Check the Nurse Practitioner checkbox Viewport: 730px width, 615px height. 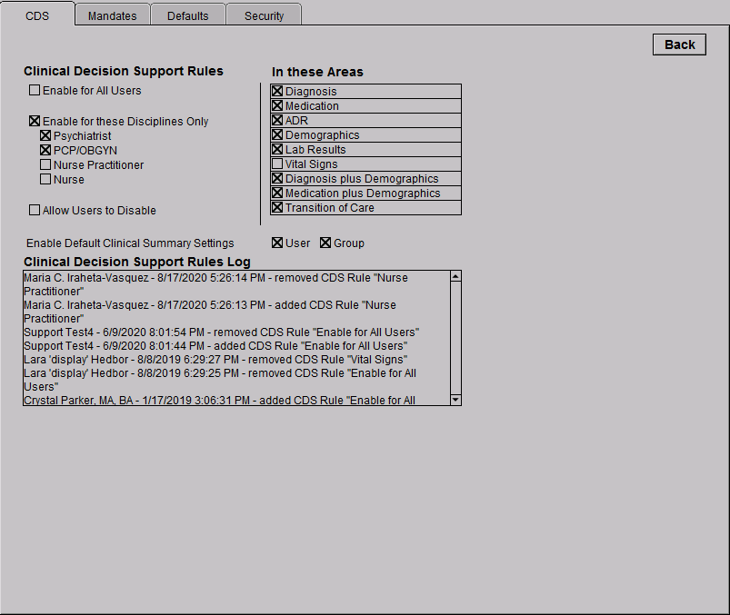[45, 165]
